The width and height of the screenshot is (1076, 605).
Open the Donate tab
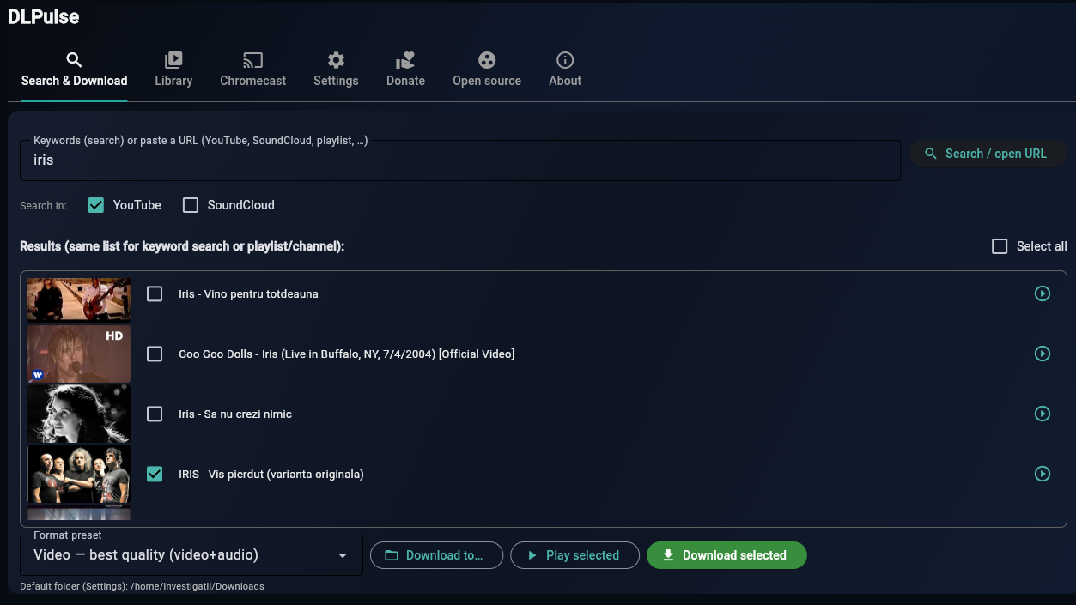(x=405, y=70)
